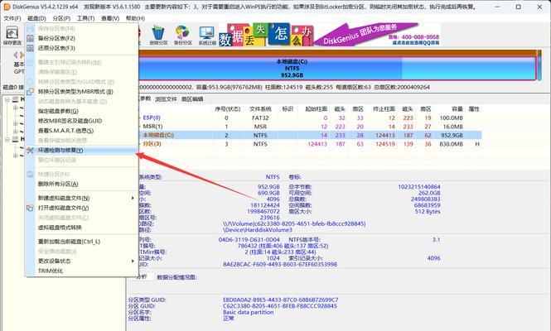Click the FAT32 file system cell
Viewport: 551px width, 331px height.
260,118
